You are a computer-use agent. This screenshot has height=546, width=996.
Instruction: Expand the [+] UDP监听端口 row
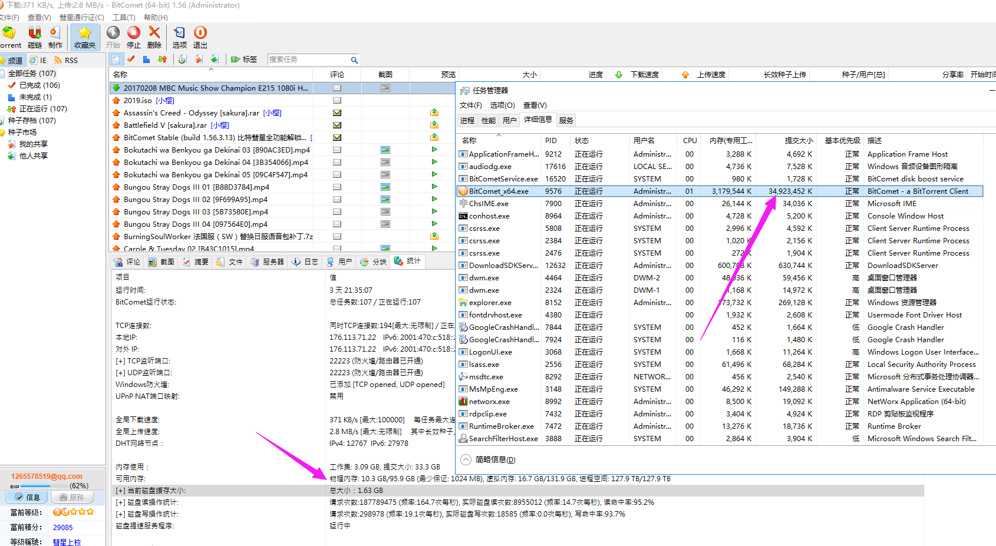click(120, 373)
